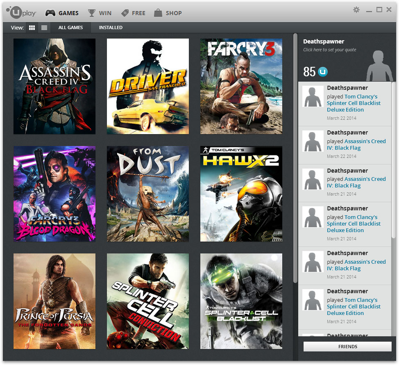Close the Uplay window

pyautogui.click(x=389, y=10)
